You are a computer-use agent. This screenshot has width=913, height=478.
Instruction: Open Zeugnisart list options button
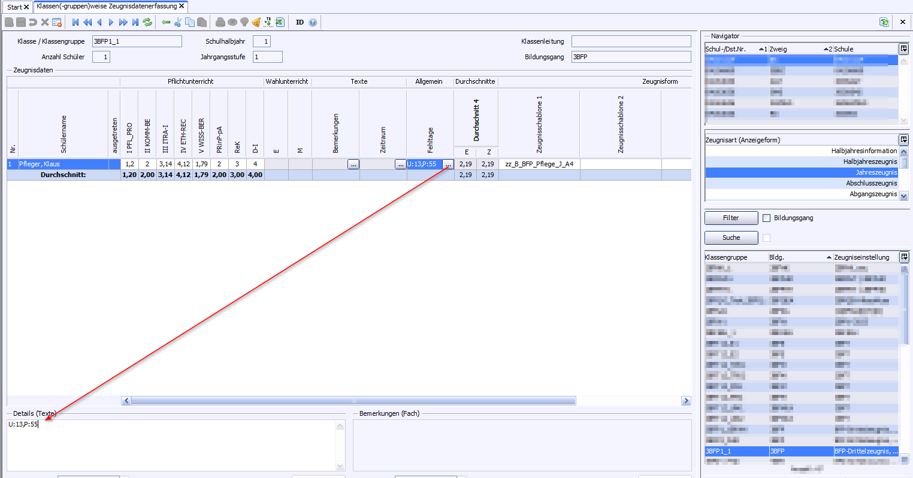point(903,139)
